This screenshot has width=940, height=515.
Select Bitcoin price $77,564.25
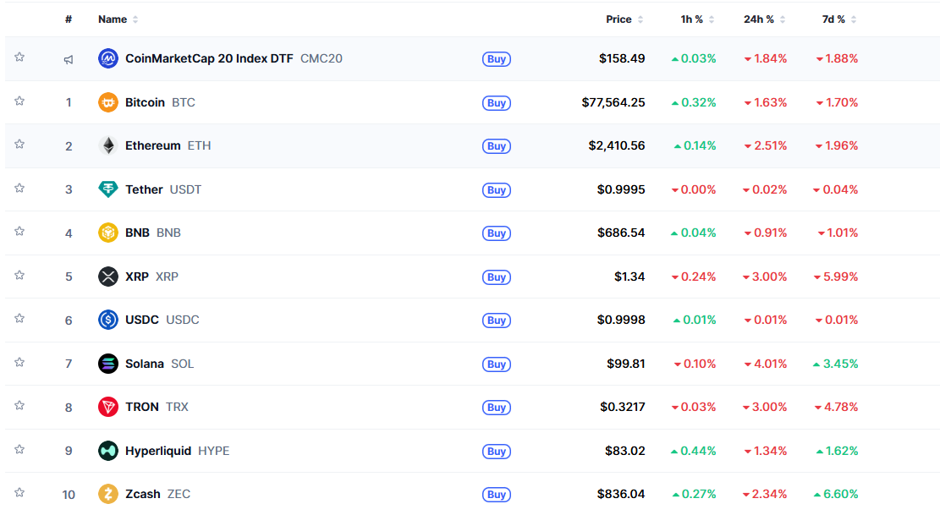(x=613, y=102)
